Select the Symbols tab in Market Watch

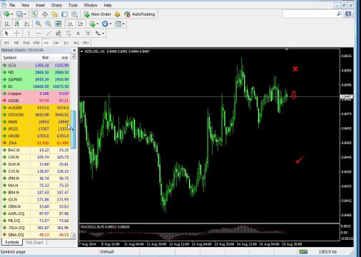click(11, 242)
